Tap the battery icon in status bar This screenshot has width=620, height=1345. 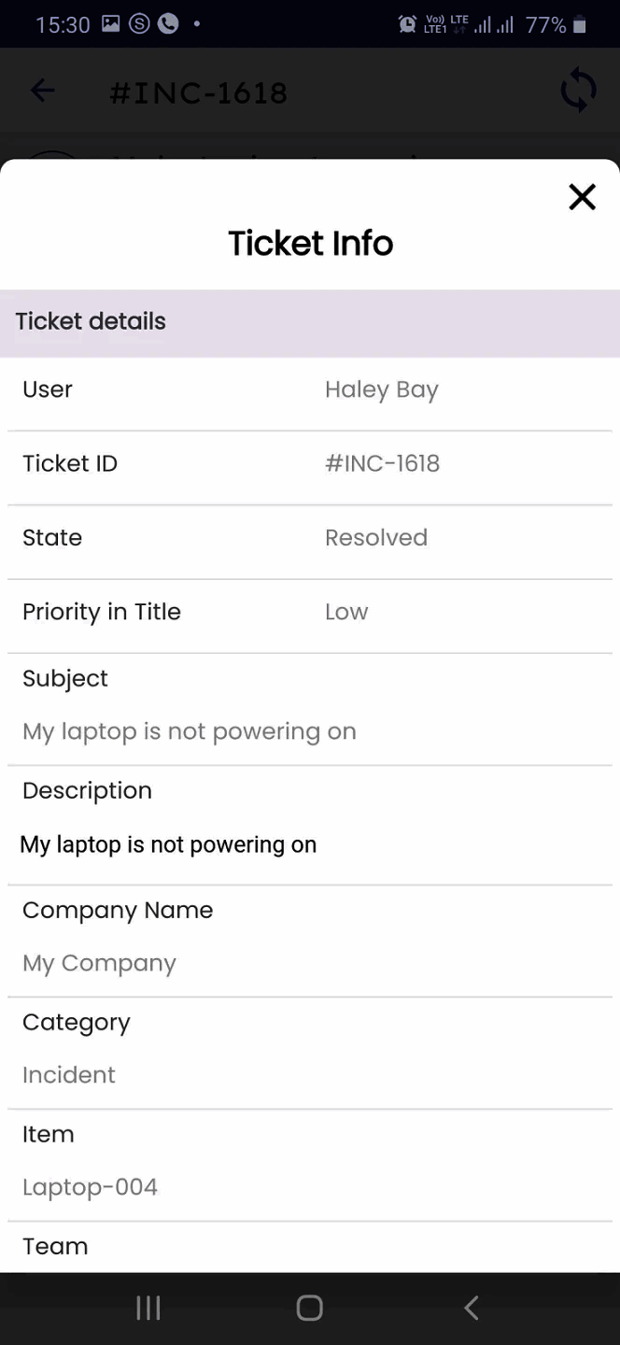pyautogui.click(x=580, y=25)
